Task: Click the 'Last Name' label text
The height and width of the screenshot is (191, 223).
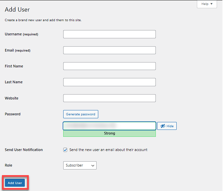Action: coord(14,82)
